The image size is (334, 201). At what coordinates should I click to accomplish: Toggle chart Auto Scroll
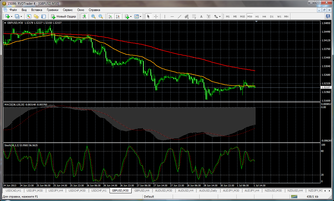click(x=110, y=16)
